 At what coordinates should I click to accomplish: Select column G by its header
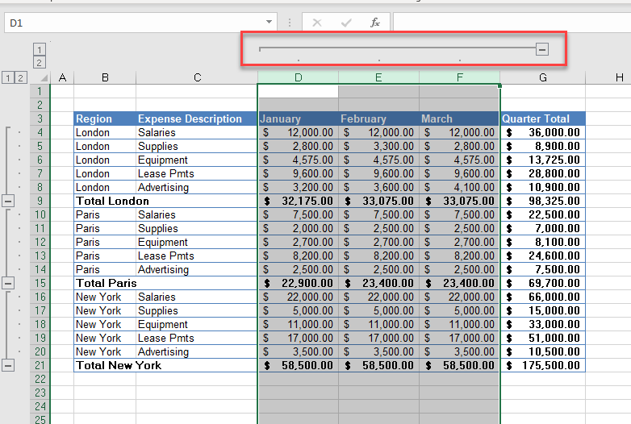(x=542, y=77)
